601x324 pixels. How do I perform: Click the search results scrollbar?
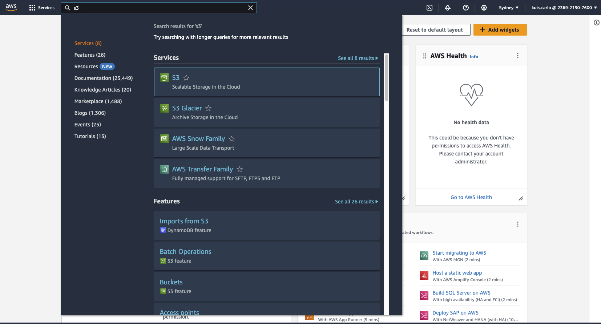387,77
